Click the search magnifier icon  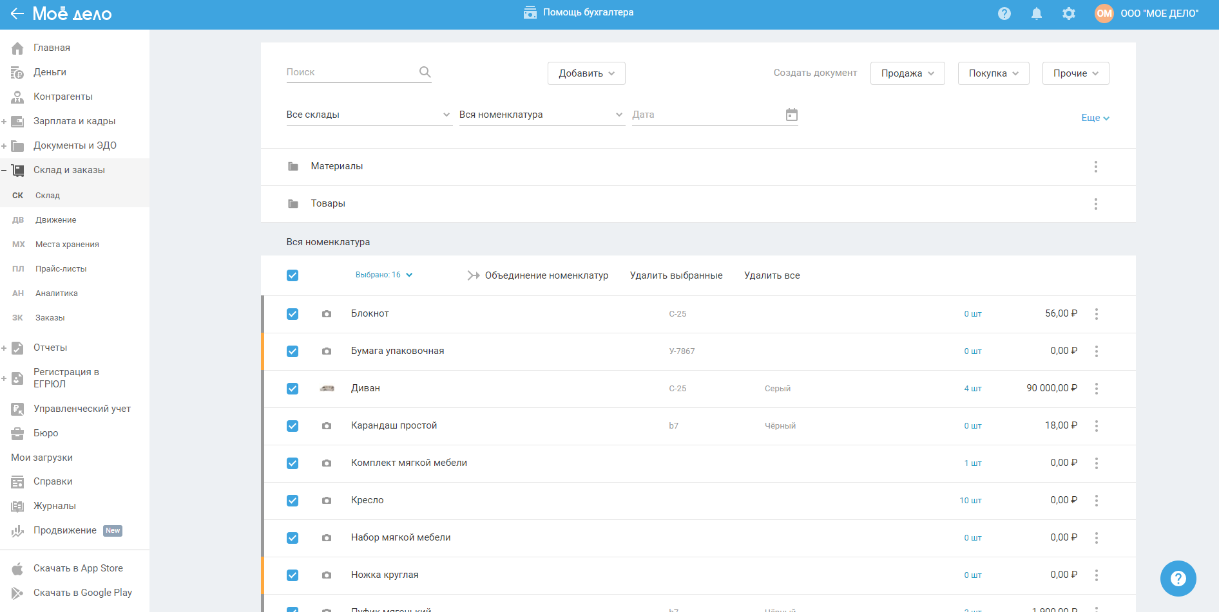click(425, 72)
